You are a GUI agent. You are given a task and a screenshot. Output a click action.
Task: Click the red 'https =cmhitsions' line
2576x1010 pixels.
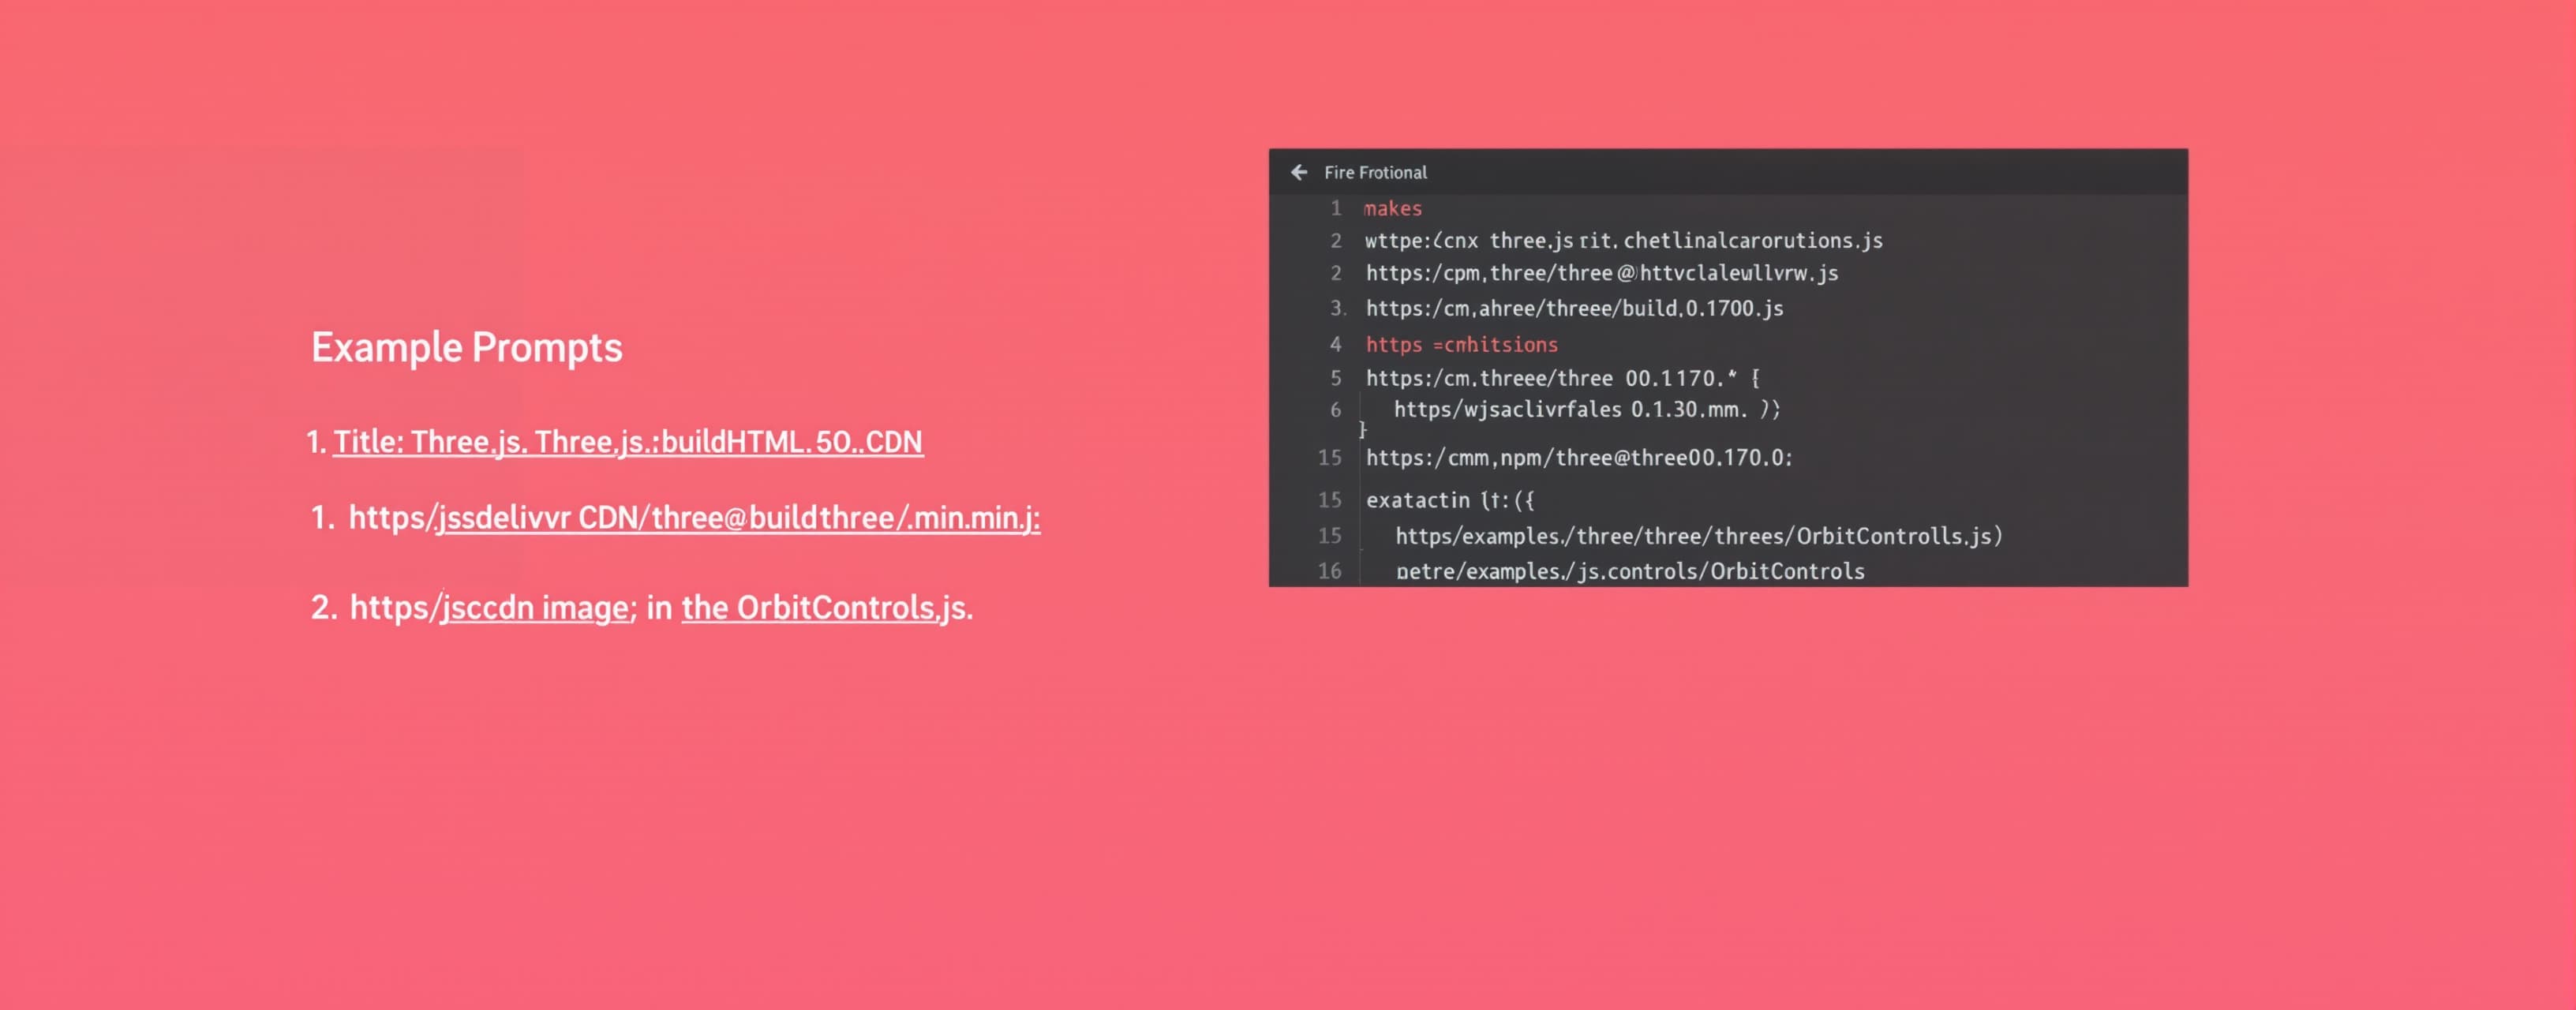1462,344
